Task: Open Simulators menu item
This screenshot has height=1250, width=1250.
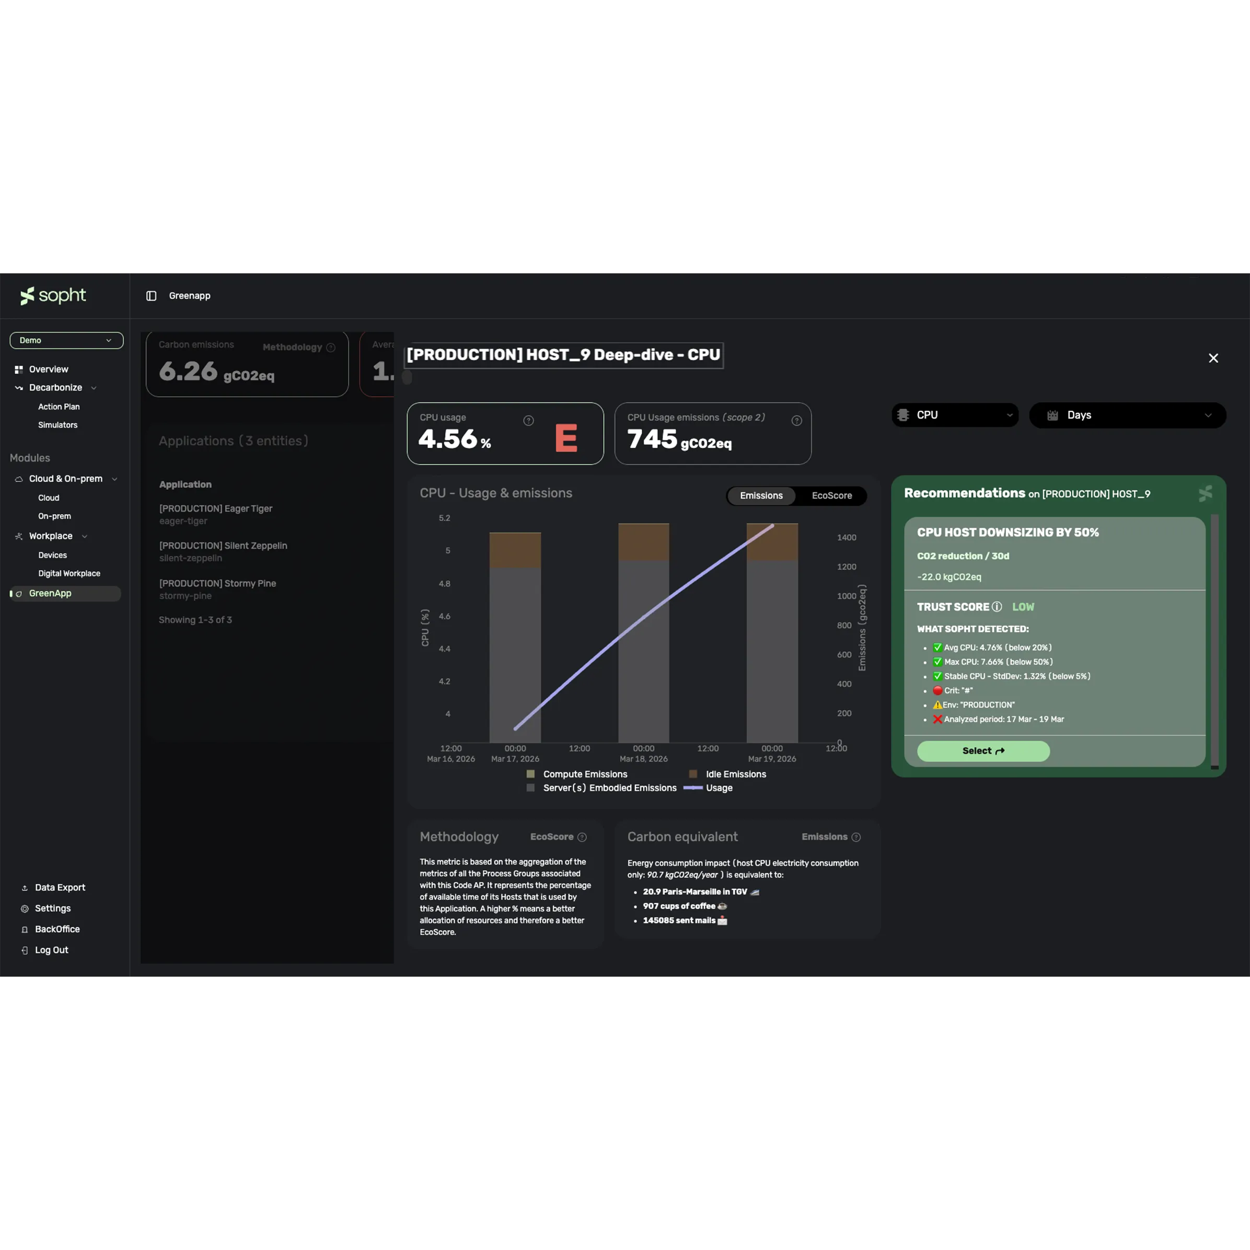Action: point(57,425)
